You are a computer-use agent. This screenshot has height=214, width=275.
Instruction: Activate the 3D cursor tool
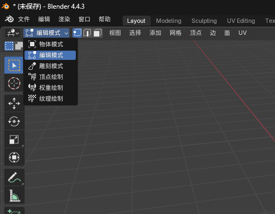tap(14, 83)
